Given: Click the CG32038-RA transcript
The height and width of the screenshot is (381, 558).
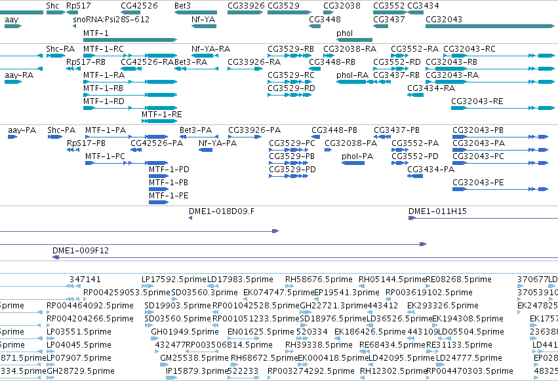Looking at the screenshot, I should click(329, 56).
